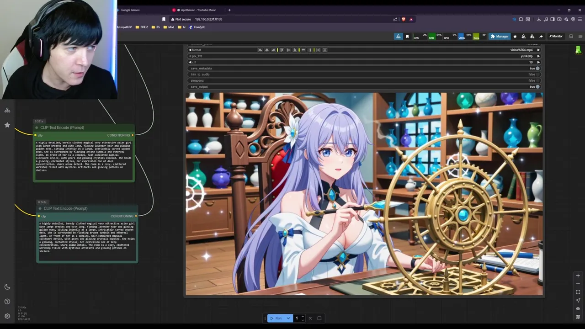Screen dimensions: 585x329
Task: Click the VRAM usage meter
Action: pyautogui.click(x=464, y=36)
